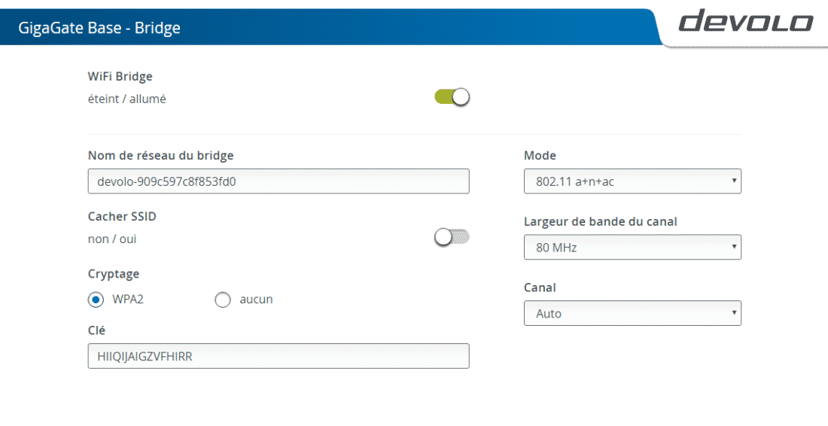Expand the 80 MHz channel width dropdown
The width and height of the screenshot is (828, 426).
click(x=632, y=247)
